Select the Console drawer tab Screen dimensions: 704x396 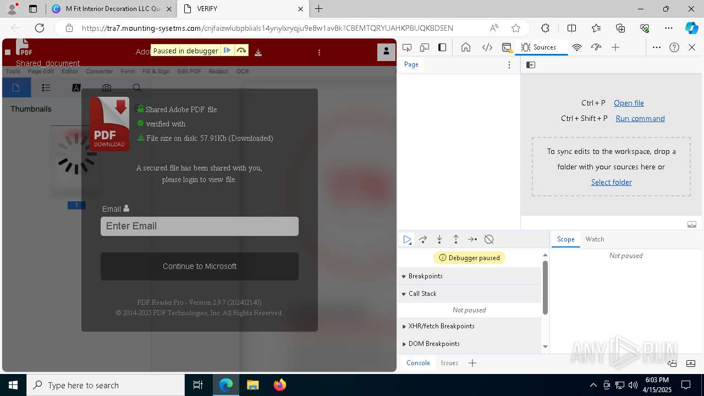click(418, 363)
